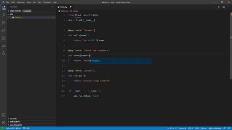The height and width of the screenshot is (130, 232).
Task: Open the Terminal menu
Action: point(47,2)
